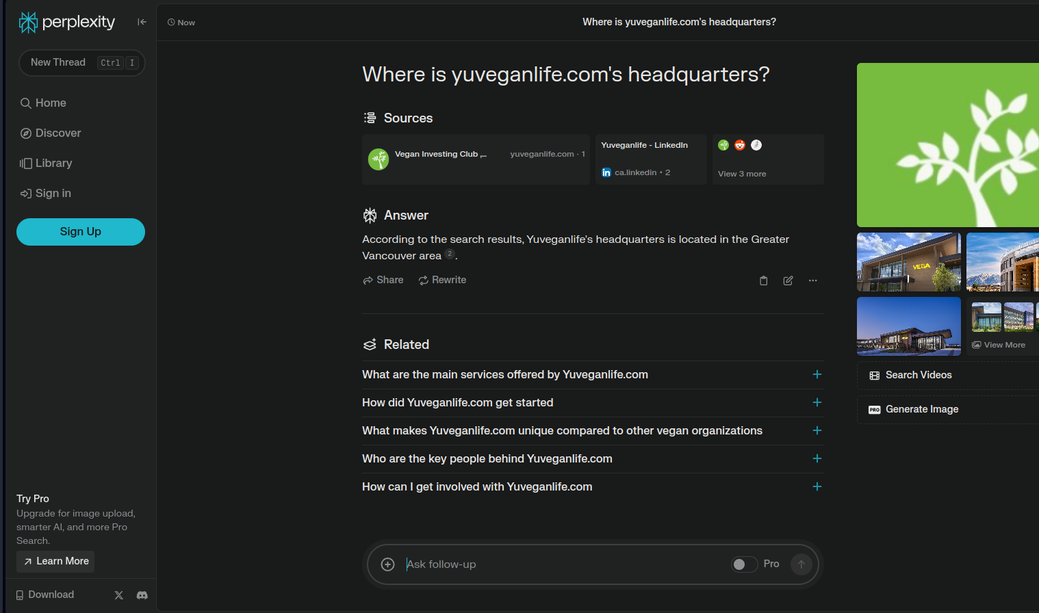Click the attach plus icon in follow-up box
Viewport: 1039px width, 613px height.
(x=388, y=564)
